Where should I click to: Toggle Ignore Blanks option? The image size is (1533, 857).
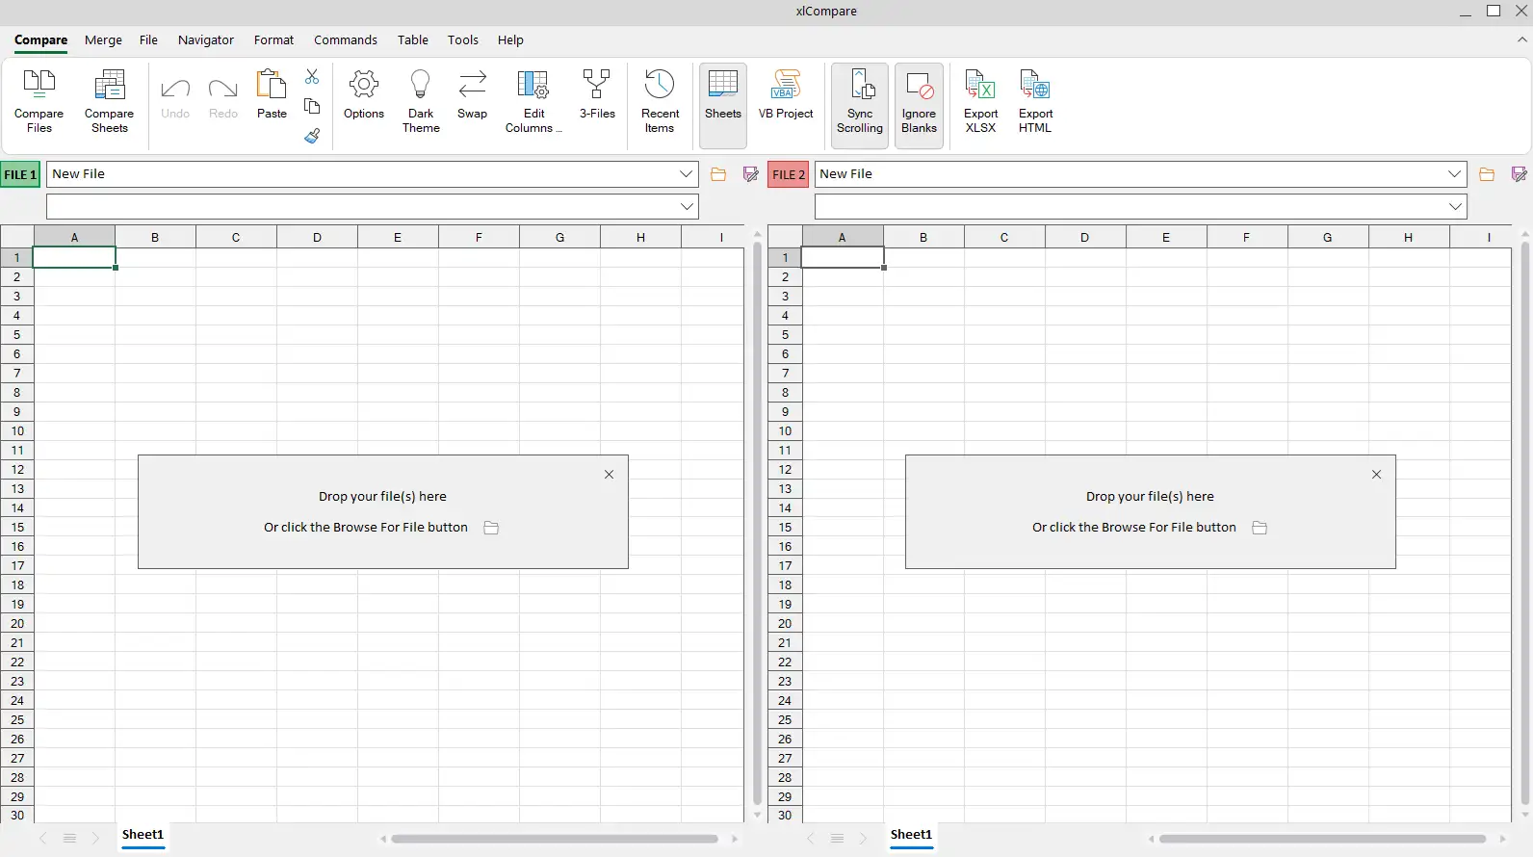919,106
